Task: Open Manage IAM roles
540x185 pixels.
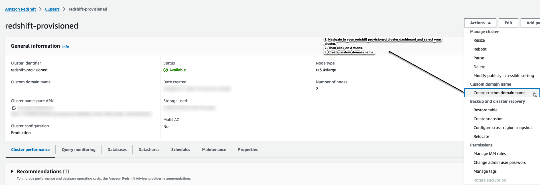Action: point(490,154)
